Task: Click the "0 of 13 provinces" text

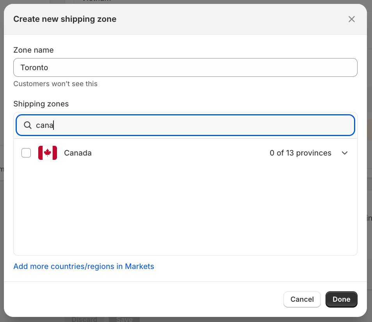Action: coord(300,153)
